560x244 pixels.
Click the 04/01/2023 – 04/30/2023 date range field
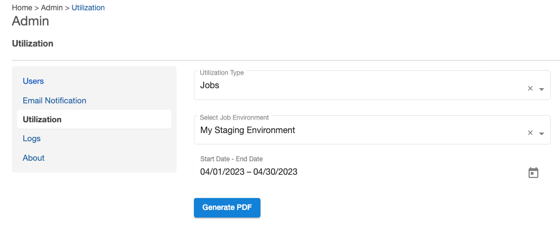pos(249,172)
